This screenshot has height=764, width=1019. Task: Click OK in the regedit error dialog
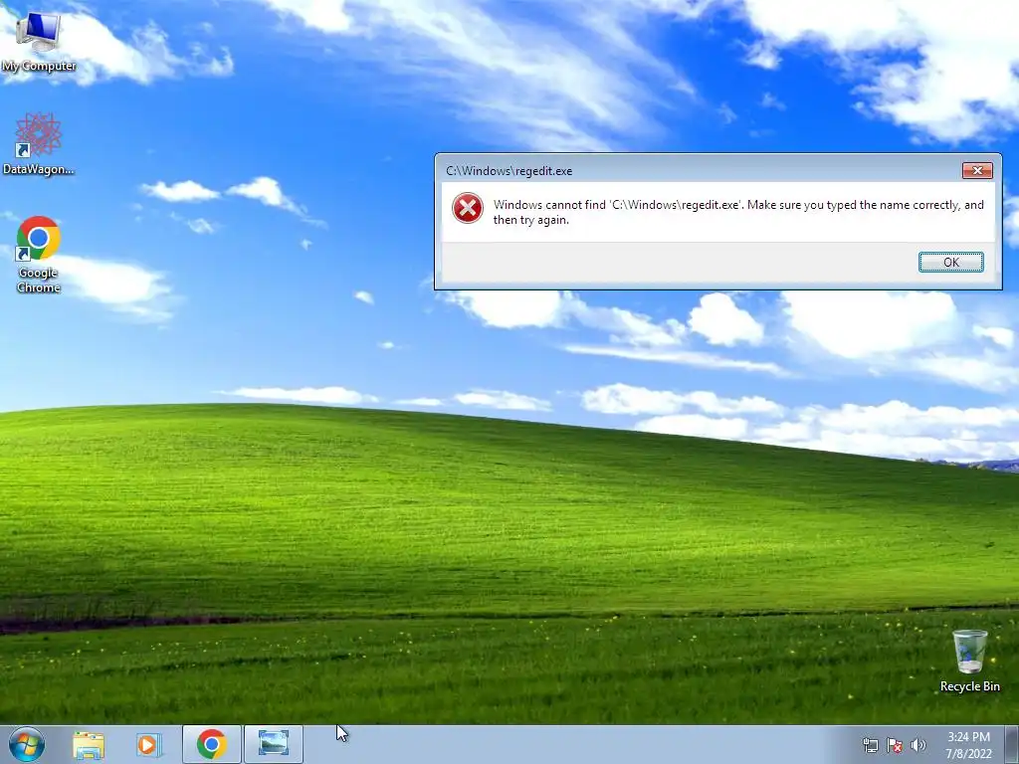coord(950,262)
